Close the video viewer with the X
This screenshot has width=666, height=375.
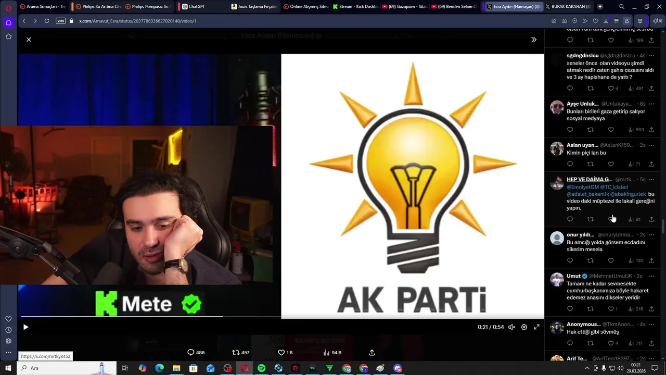pyautogui.click(x=29, y=40)
